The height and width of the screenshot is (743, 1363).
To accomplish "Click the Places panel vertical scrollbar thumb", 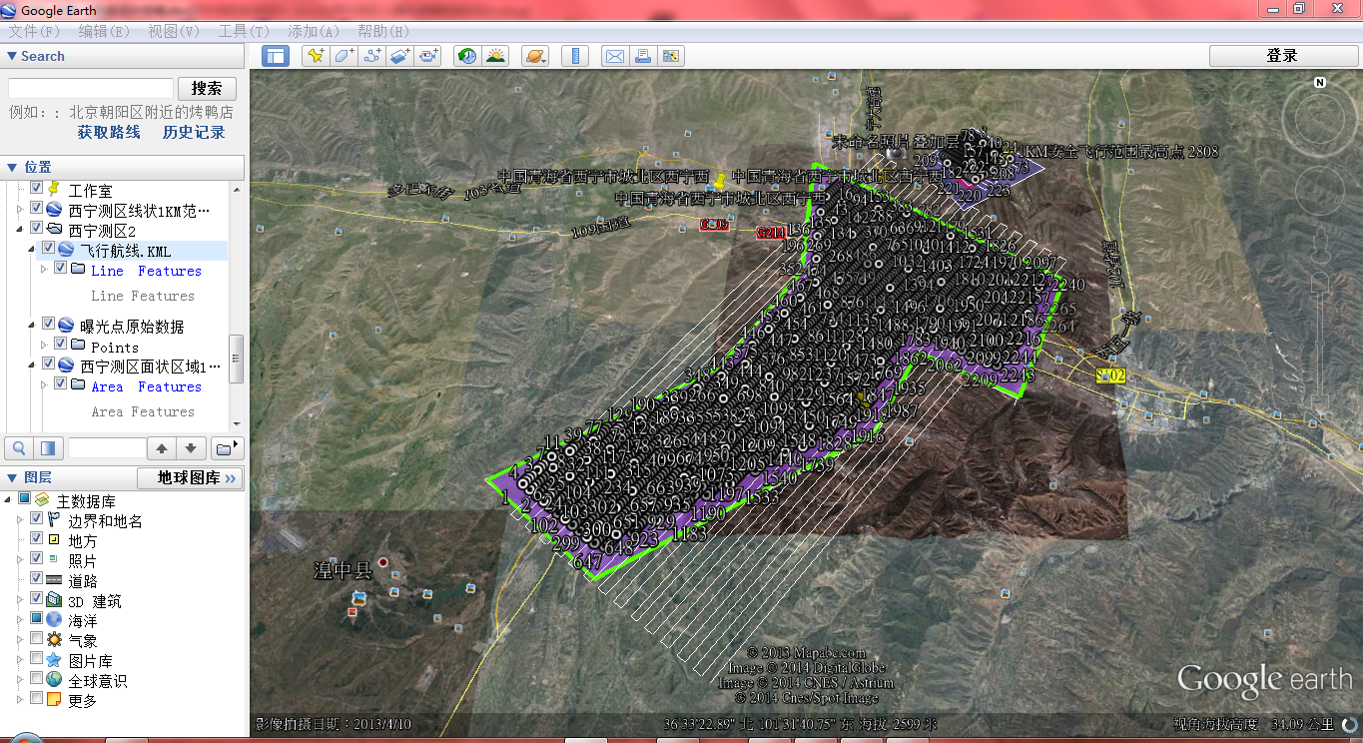I will [x=237, y=359].
